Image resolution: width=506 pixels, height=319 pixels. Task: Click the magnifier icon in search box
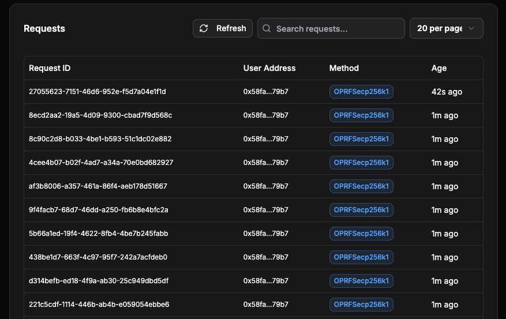(x=267, y=28)
